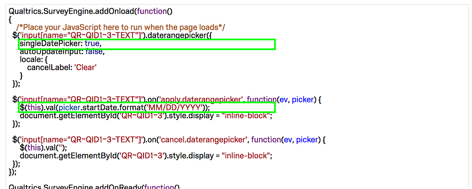Image resolution: width=472 pixels, height=189 pixels.
Task: Click the 'cancel.daterangepicker' event string
Action: pyautogui.click(x=203, y=139)
